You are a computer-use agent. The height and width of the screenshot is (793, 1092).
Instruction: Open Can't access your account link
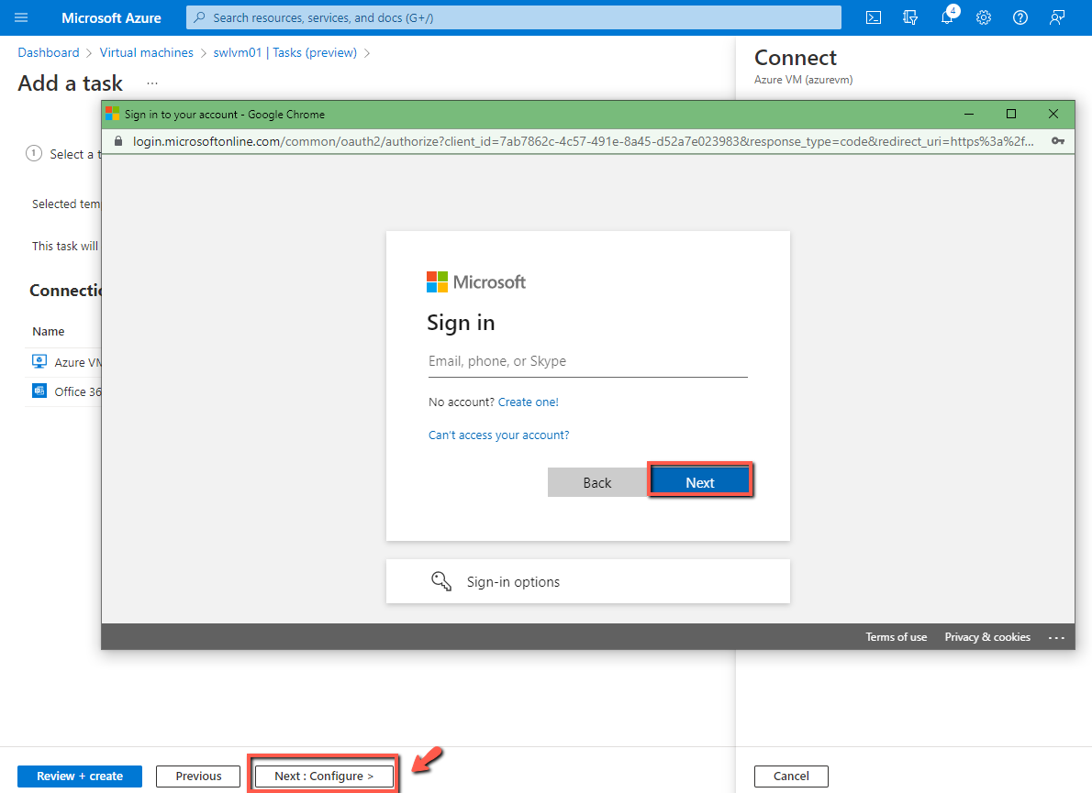pyautogui.click(x=498, y=435)
